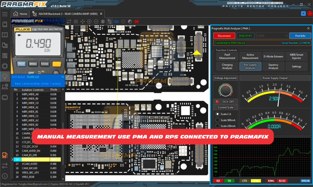This screenshot has height=187, width=313.
Task: Click the lightbulb icon in the left sidebar
Action: [x=4, y=76]
